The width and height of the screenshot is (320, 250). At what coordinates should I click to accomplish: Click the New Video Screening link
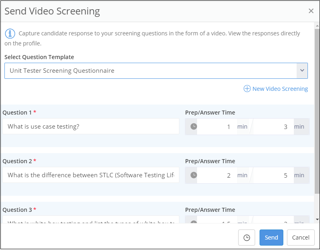[280, 89]
